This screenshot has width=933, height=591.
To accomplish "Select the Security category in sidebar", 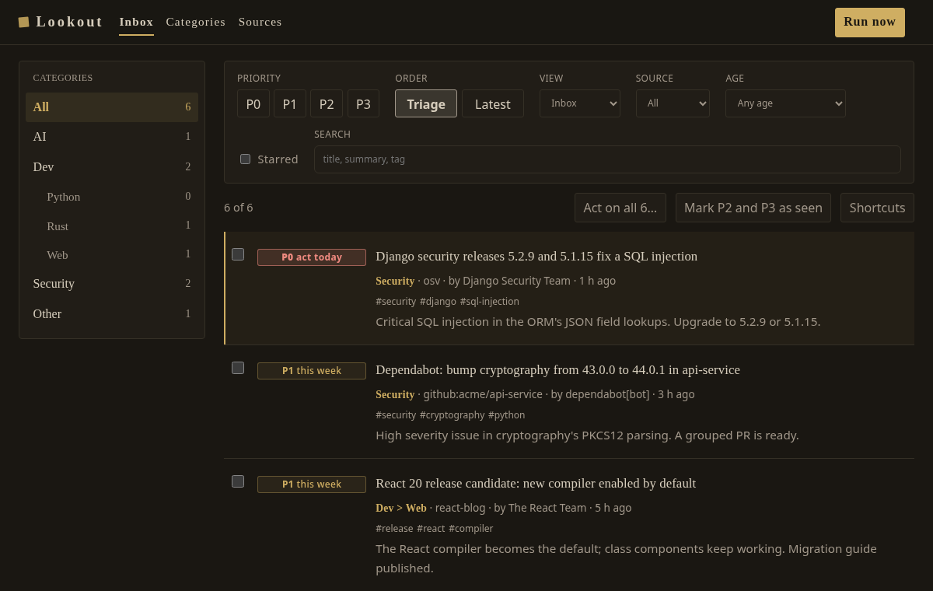I will coord(112,284).
